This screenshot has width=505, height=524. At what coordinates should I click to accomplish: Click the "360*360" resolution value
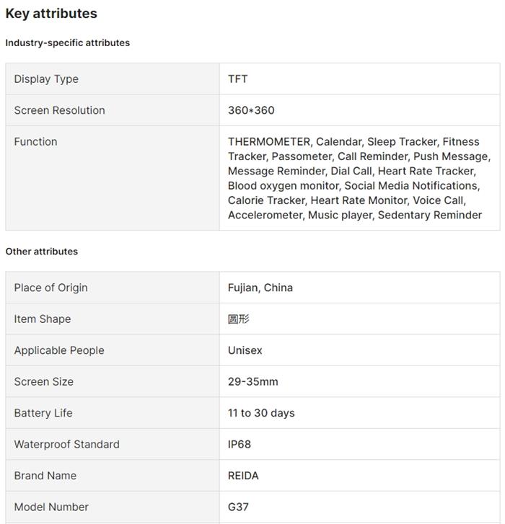[x=251, y=110]
